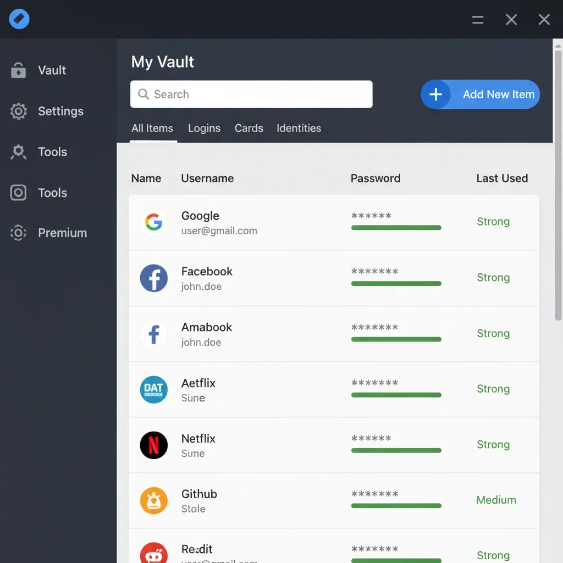Click inside the Search field

pyautogui.click(x=251, y=94)
